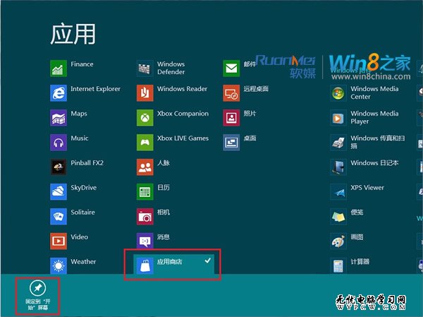Image resolution: width=423 pixels, height=317 pixels.
Task: Uncheck the 应用商店 selection checkmark
Action: (207, 261)
